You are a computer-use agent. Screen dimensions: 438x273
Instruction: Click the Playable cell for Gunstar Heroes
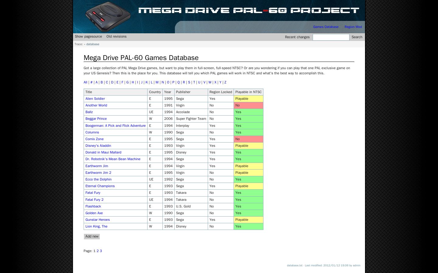249,220
